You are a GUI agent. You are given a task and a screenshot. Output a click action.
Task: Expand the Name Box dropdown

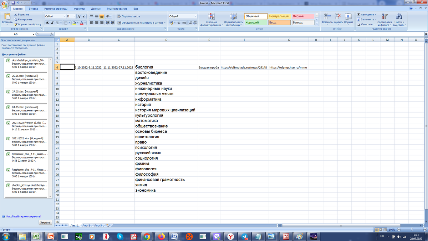pyautogui.click(x=33, y=34)
